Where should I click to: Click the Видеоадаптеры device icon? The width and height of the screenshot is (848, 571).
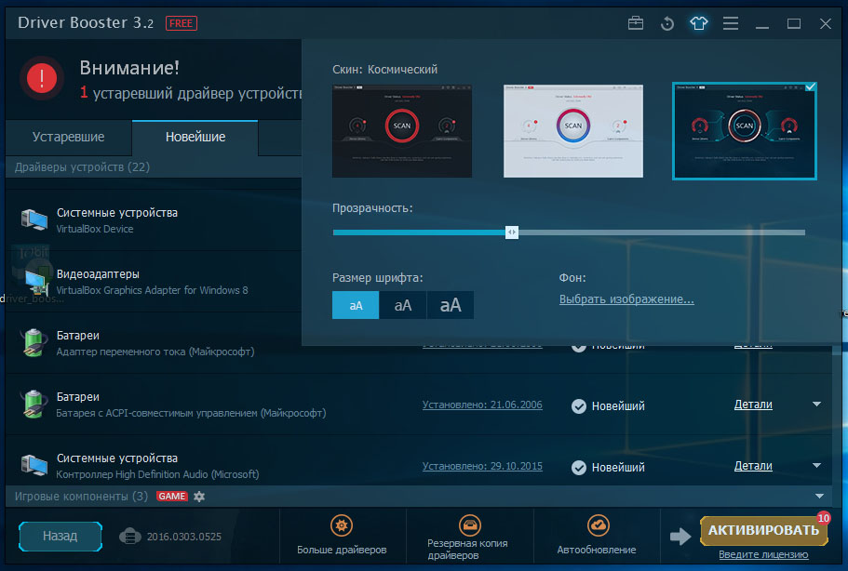[35, 282]
